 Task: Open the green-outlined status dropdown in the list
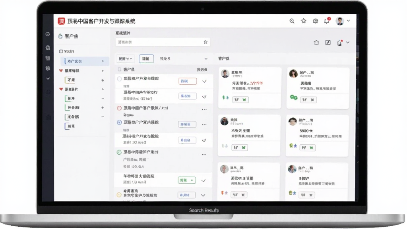coord(187,180)
